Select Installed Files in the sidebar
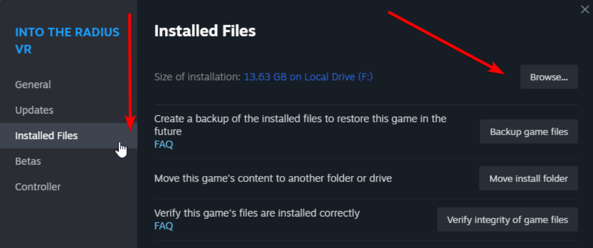593x248 pixels. [47, 135]
